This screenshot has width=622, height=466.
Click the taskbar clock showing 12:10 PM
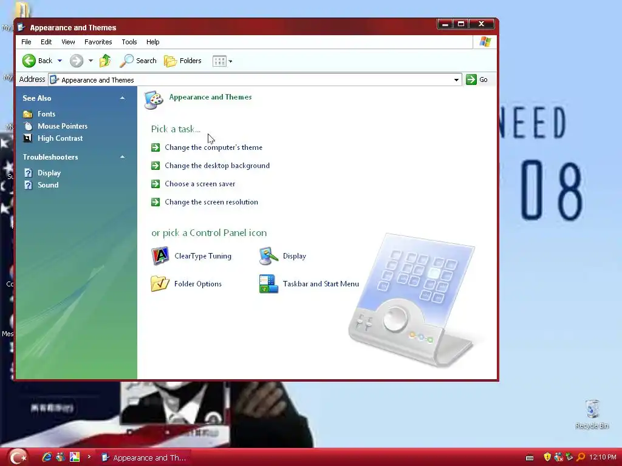tap(603, 458)
